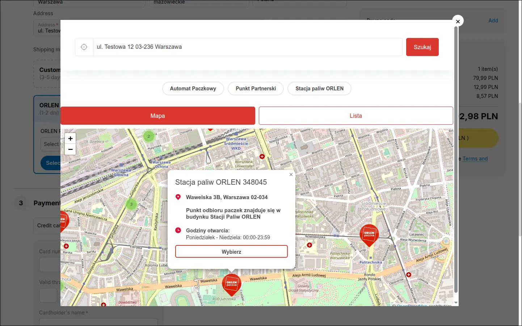522x326 pixels.
Task: Close the ORLEN station info popup
Action: pos(291,175)
